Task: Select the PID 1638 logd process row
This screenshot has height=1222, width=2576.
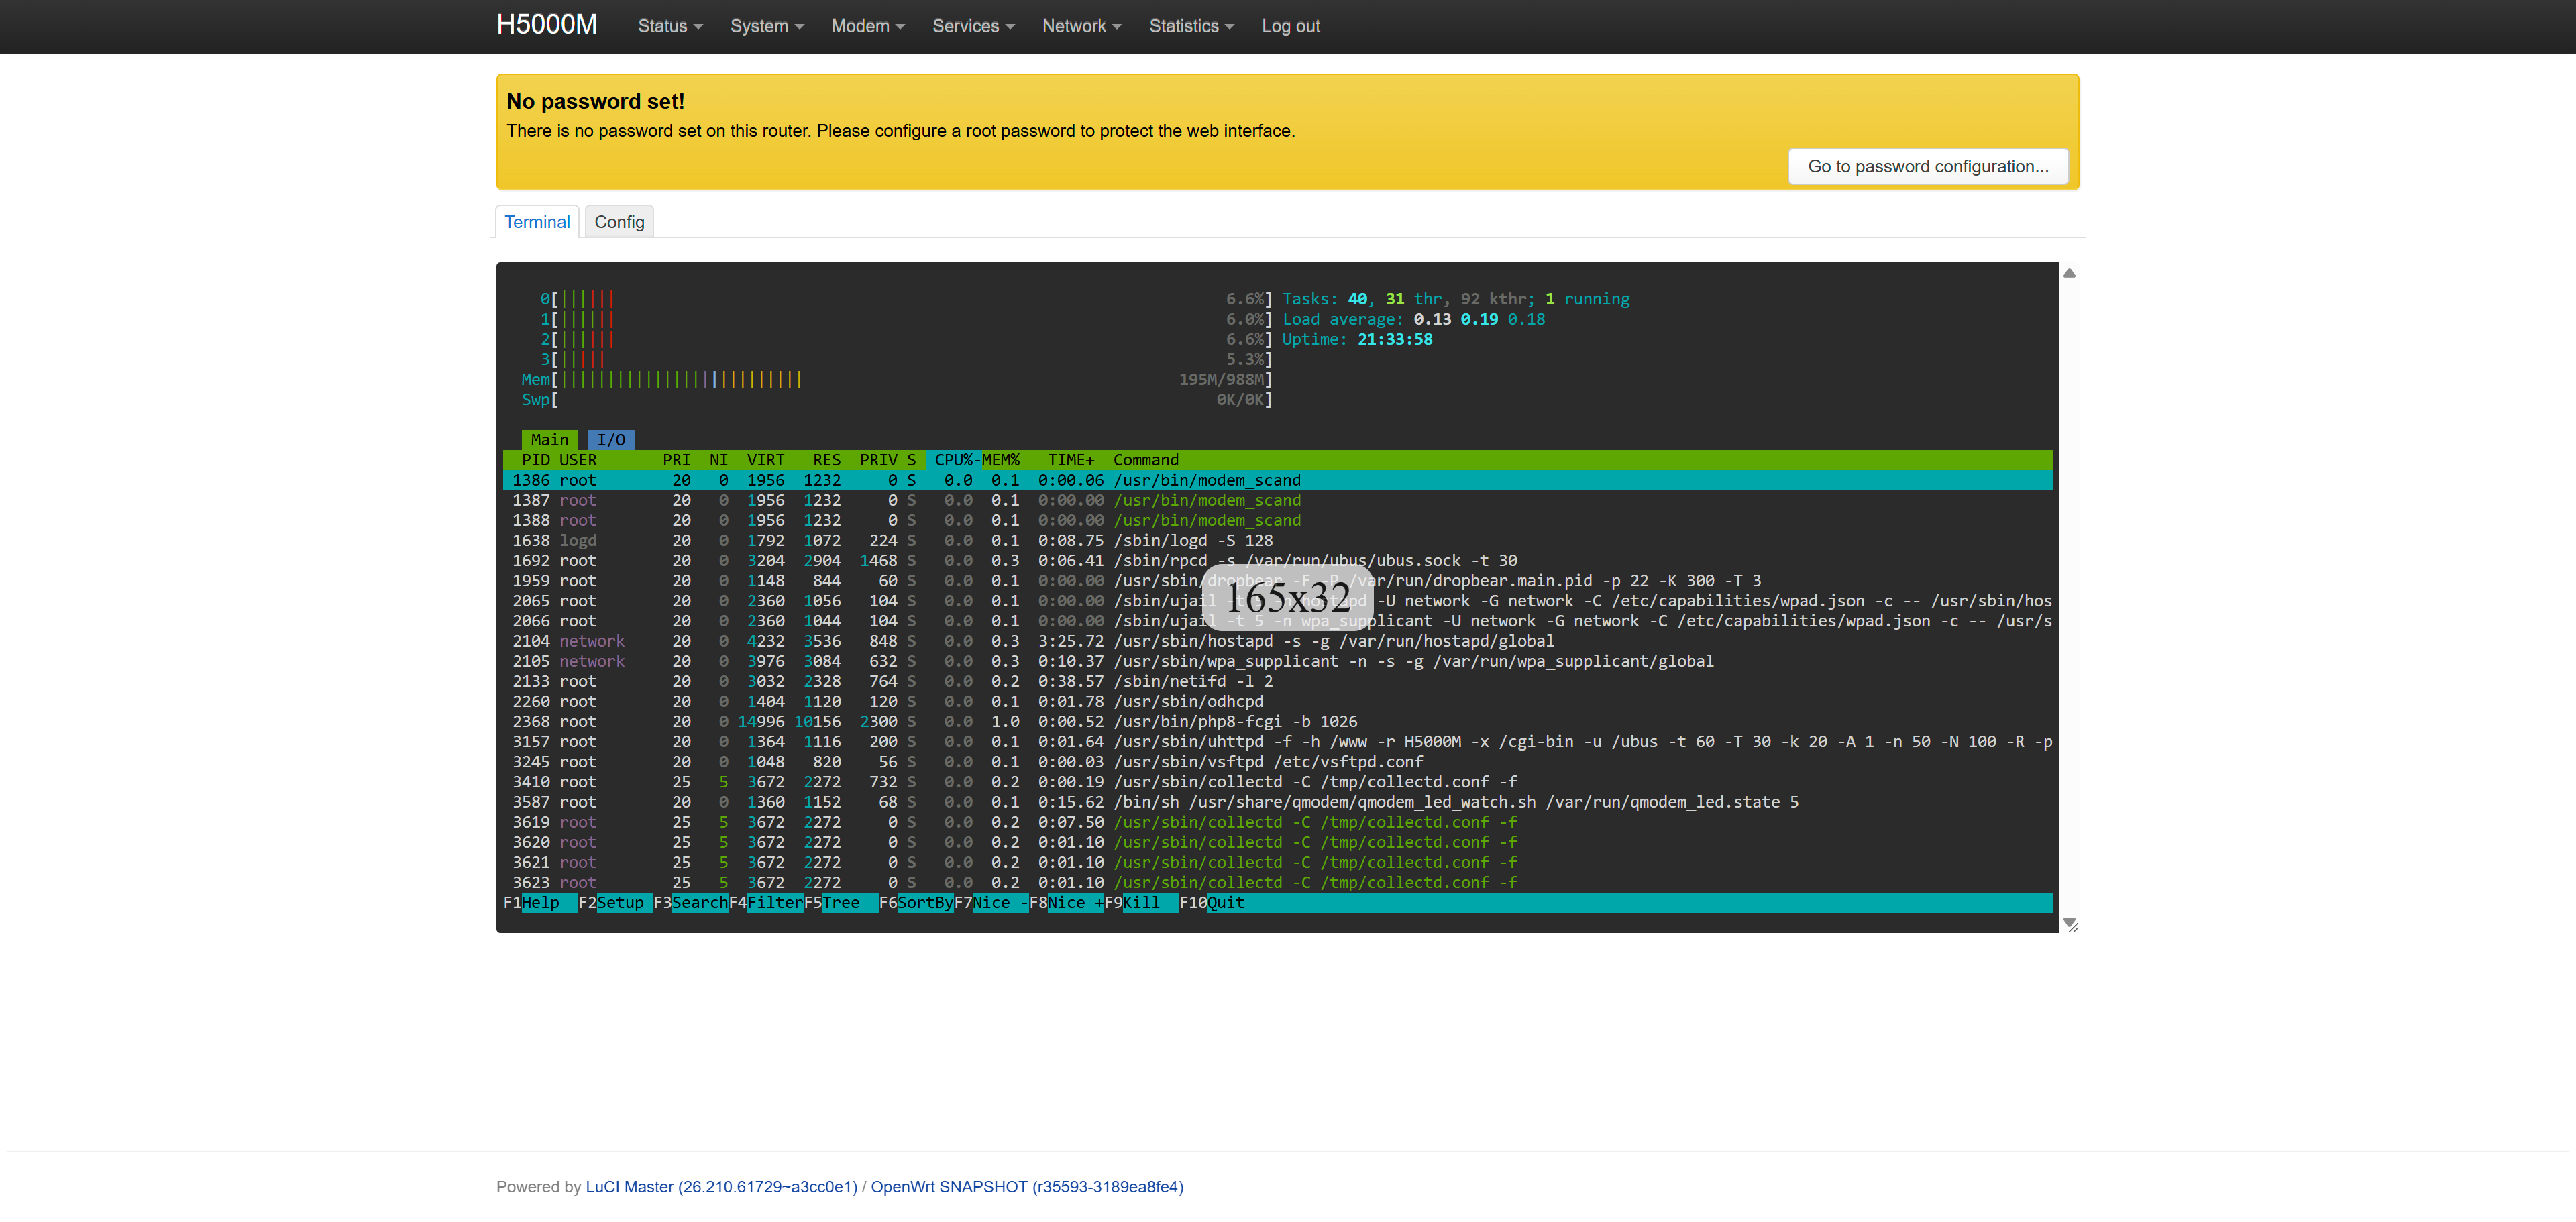Action: point(1277,540)
